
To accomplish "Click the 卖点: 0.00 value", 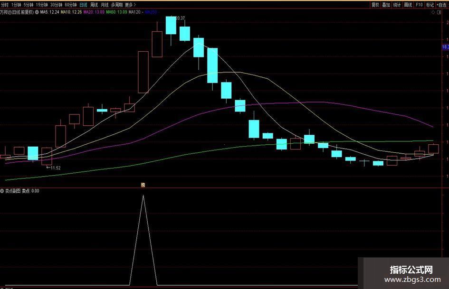I will point(30,191).
